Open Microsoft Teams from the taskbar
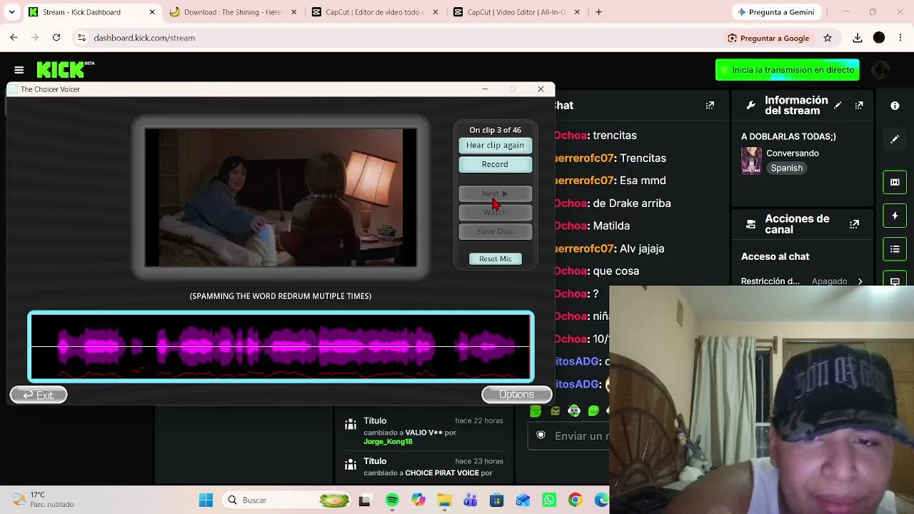This screenshot has height=514, width=914. [470, 500]
